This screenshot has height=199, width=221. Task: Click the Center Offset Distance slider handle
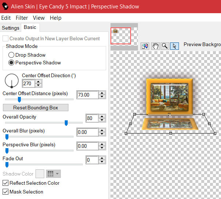pyautogui.click(x=19, y=99)
